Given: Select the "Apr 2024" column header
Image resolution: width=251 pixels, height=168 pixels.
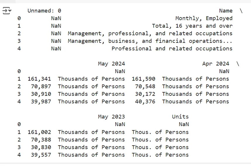Looking at the screenshot, I should 216,64.
